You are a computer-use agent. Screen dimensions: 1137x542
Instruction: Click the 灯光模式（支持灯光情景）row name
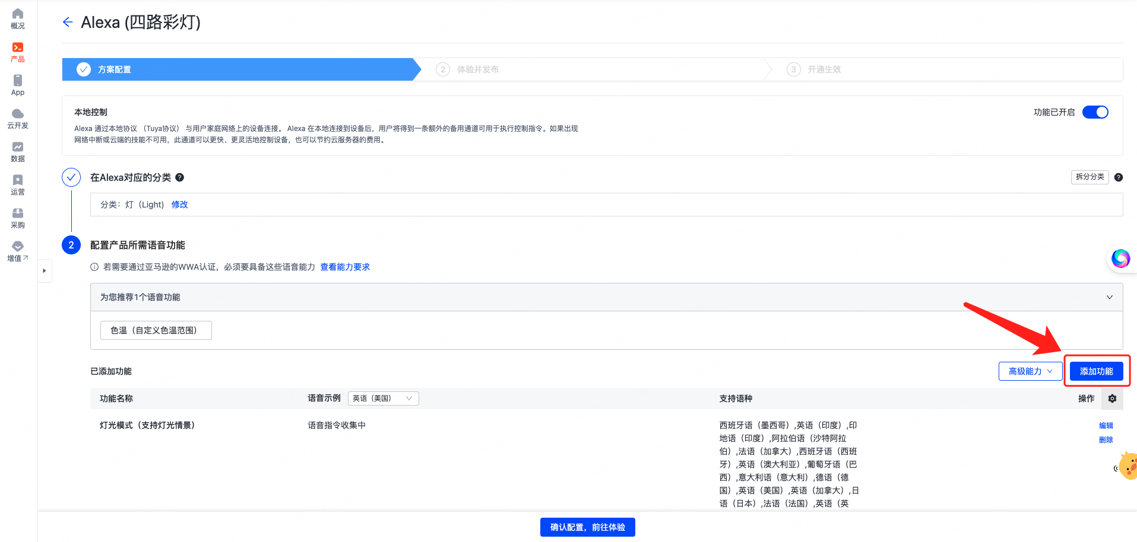point(147,425)
